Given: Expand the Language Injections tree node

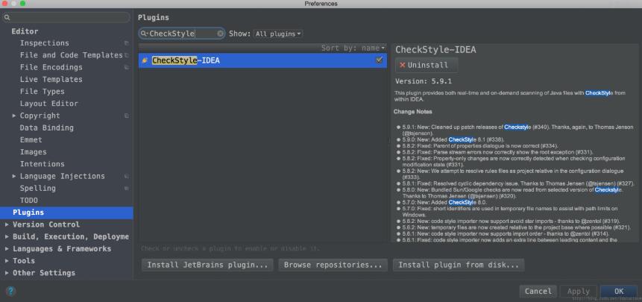Looking at the screenshot, I should point(14,176).
